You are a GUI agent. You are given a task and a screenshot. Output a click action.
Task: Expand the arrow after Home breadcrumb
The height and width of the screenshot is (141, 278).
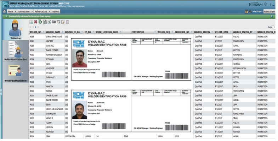point(16,12)
